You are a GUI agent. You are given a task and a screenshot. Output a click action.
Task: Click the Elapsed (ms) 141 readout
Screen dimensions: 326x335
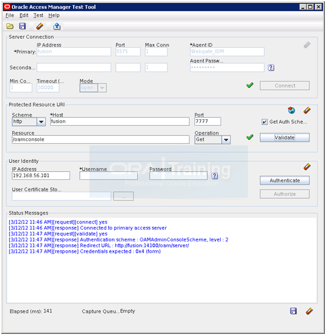tap(31, 311)
